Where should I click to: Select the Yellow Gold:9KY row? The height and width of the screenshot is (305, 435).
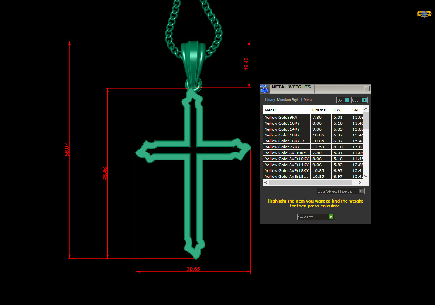point(313,117)
